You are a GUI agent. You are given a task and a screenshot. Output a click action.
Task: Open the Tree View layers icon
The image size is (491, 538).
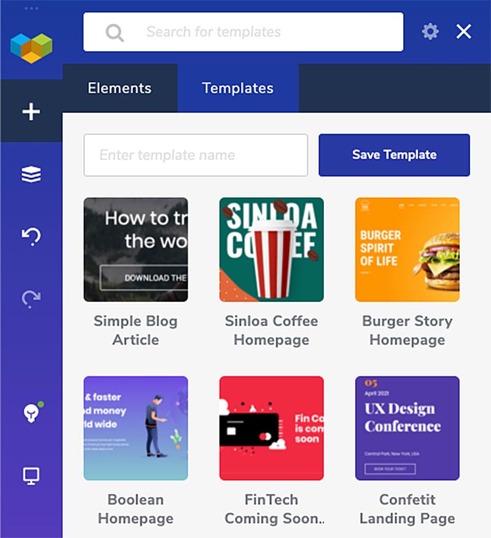click(31, 174)
